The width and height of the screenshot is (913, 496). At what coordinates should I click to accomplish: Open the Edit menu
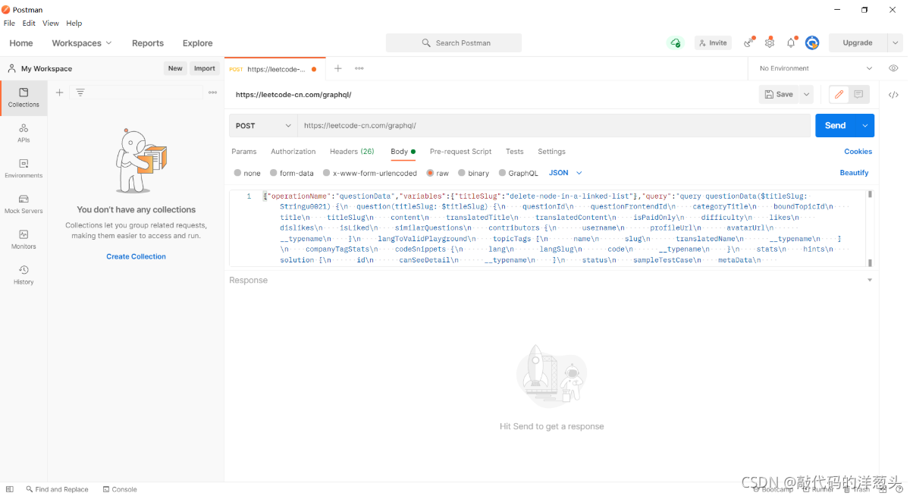click(x=29, y=24)
